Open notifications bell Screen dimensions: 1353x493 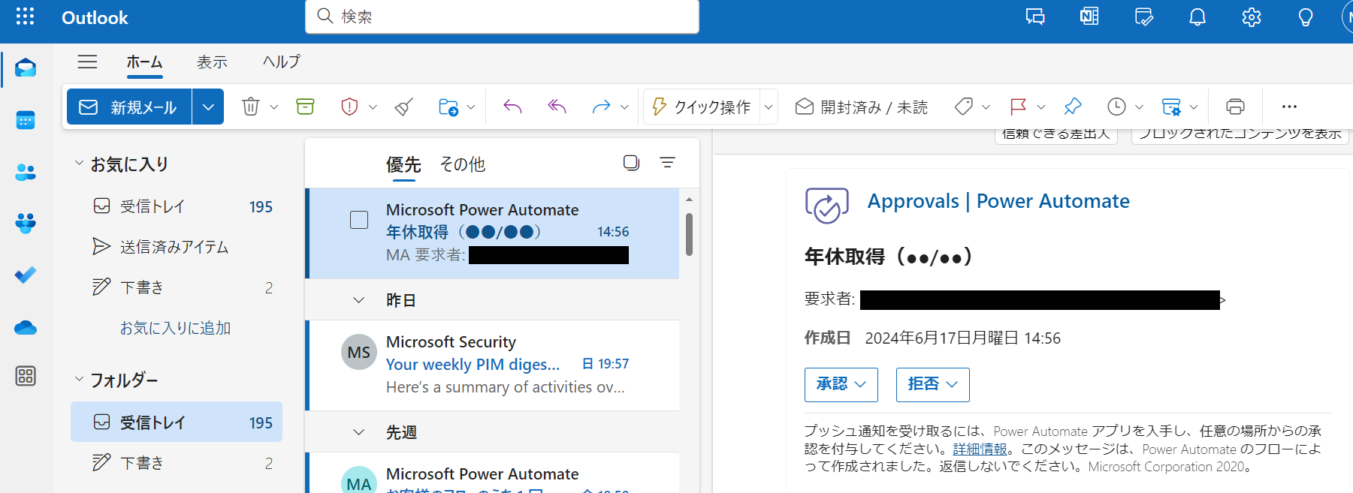(x=1197, y=17)
